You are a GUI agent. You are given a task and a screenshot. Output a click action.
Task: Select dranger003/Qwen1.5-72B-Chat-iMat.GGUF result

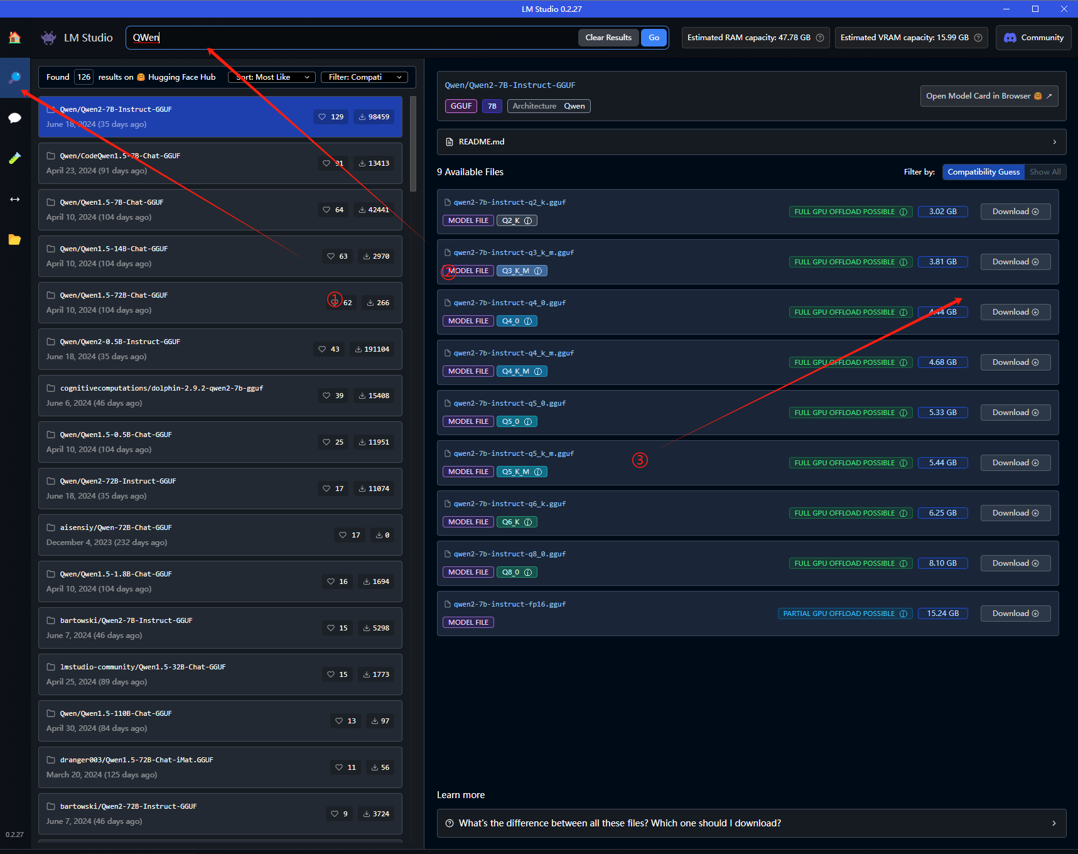pyautogui.click(x=220, y=767)
